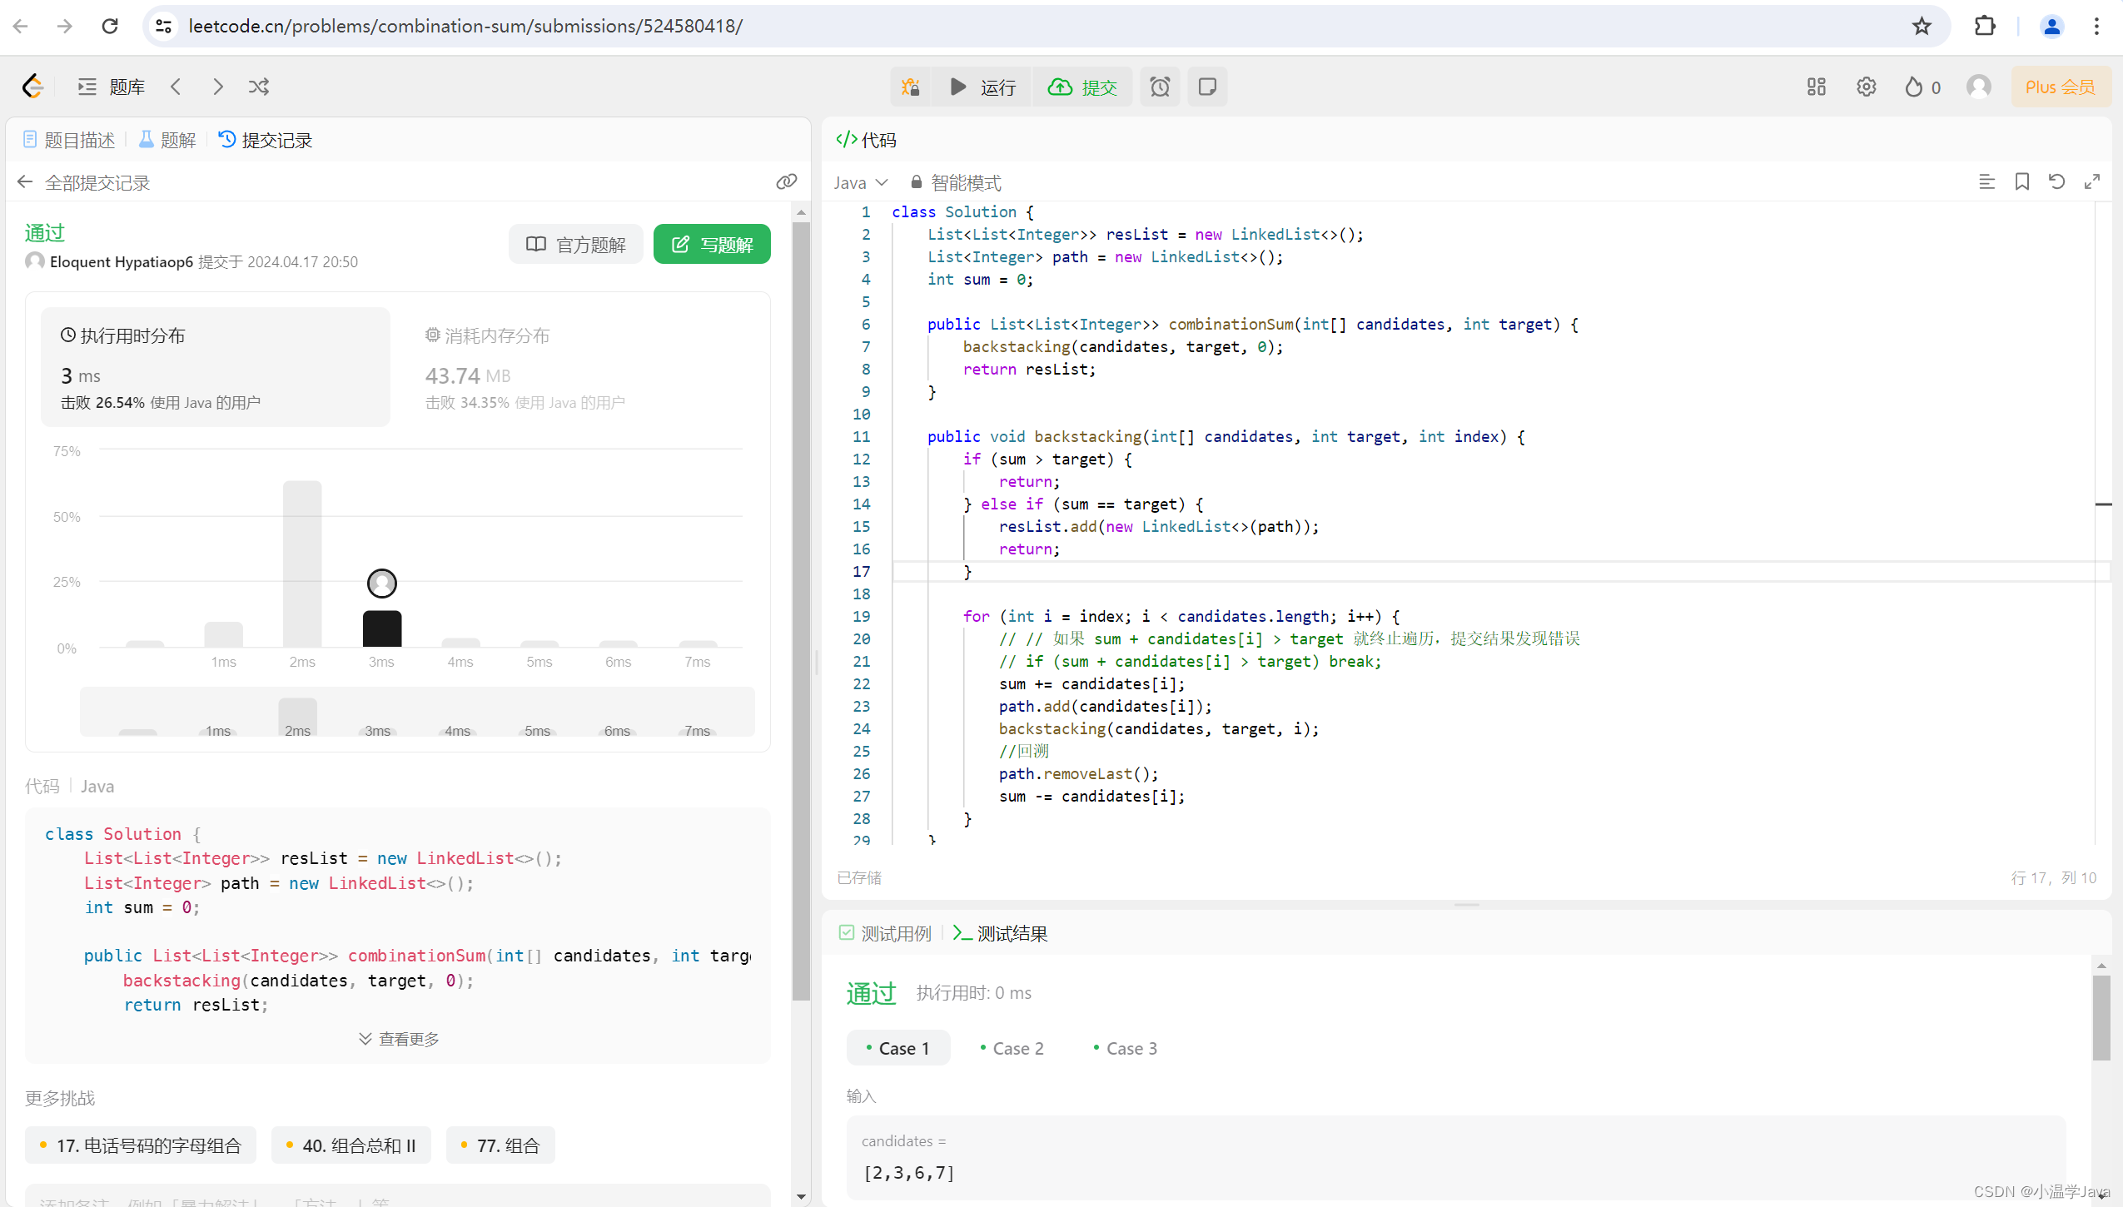The image size is (2123, 1207).
Task: Expand code editor to fullscreen
Action: (x=2091, y=181)
